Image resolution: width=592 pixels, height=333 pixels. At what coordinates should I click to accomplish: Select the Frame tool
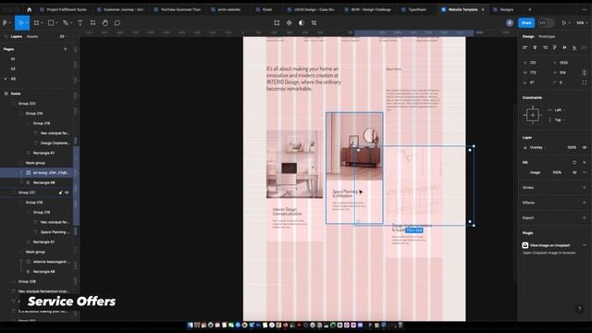tap(36, 23)
